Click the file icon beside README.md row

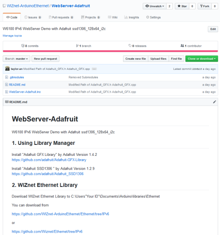pyautogui.click(x=7, y=84)
